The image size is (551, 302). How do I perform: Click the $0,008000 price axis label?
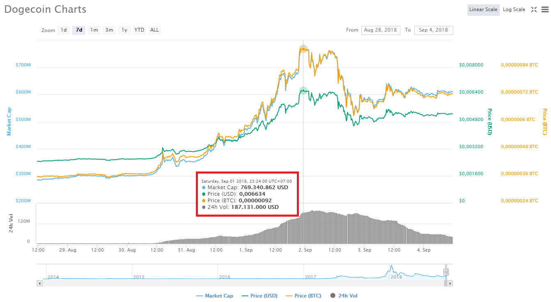point(471,65)
